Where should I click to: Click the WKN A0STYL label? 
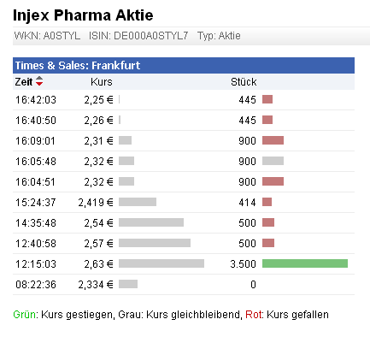click(x=47, y=36)
